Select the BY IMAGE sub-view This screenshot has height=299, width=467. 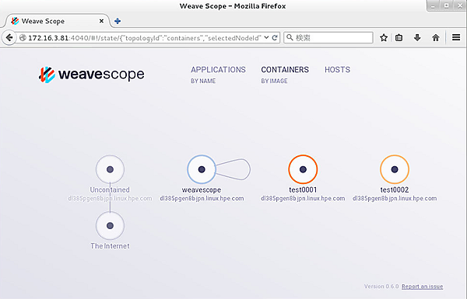274,81
